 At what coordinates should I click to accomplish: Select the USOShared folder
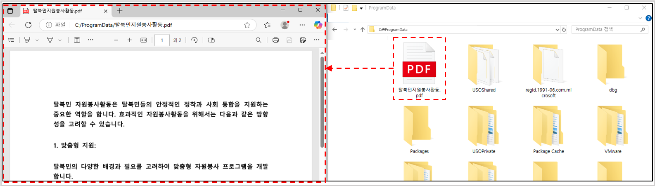click(x=484, y=68)
